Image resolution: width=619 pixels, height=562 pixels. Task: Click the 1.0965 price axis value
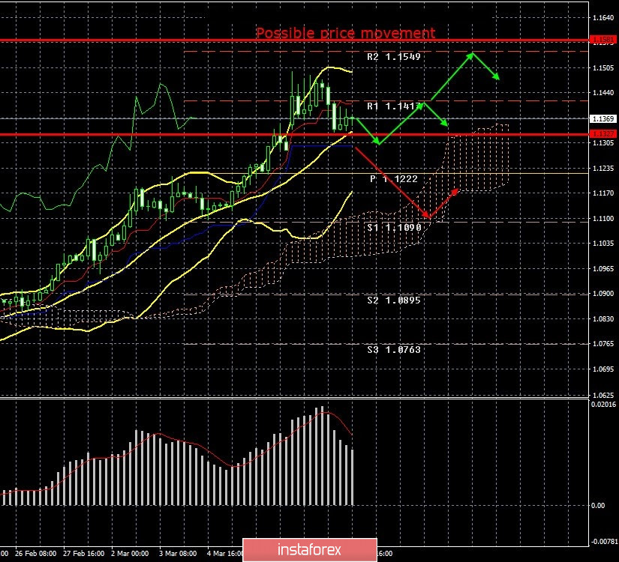coord(603,269)
